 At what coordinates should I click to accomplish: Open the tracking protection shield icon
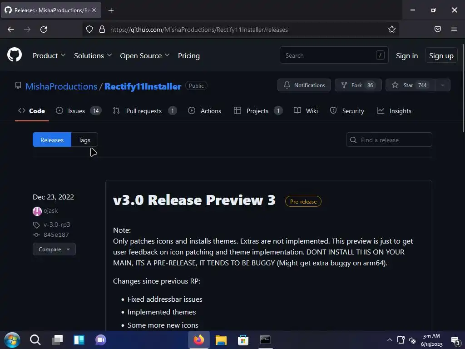(x=89, y=30)
